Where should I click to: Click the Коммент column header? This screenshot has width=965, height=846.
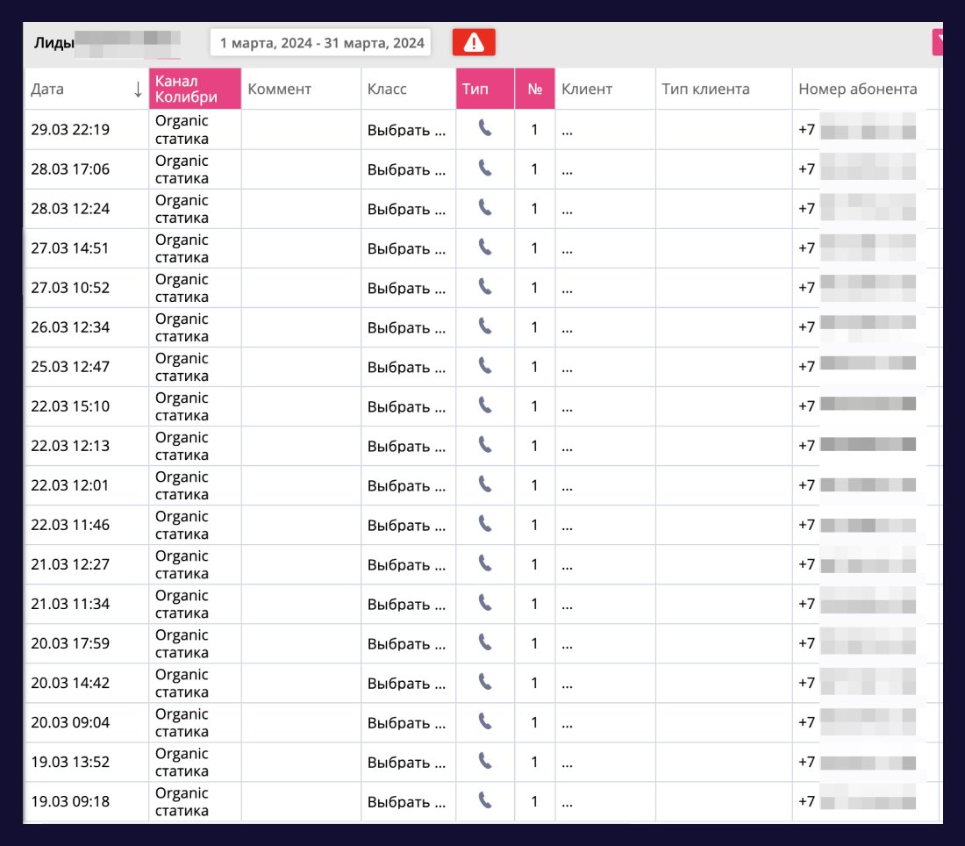point(301,89)
